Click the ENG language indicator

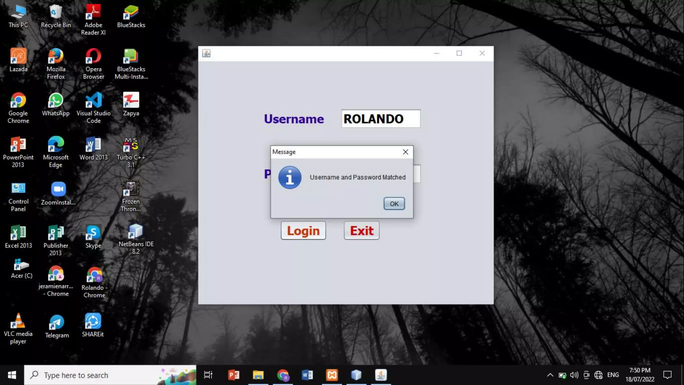point(613,375)
